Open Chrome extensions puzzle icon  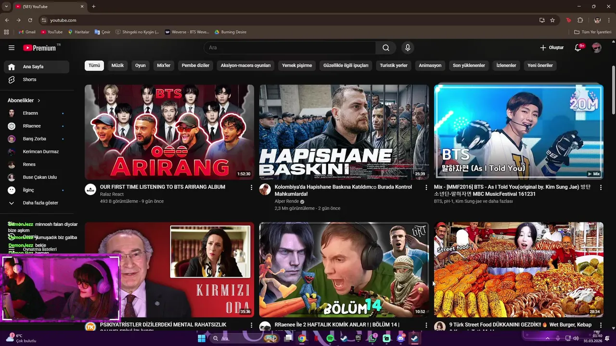tap(580, 20)
